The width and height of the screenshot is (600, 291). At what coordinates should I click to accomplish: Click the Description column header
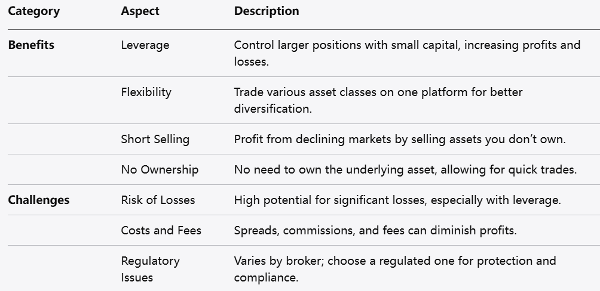coord(267,11)
